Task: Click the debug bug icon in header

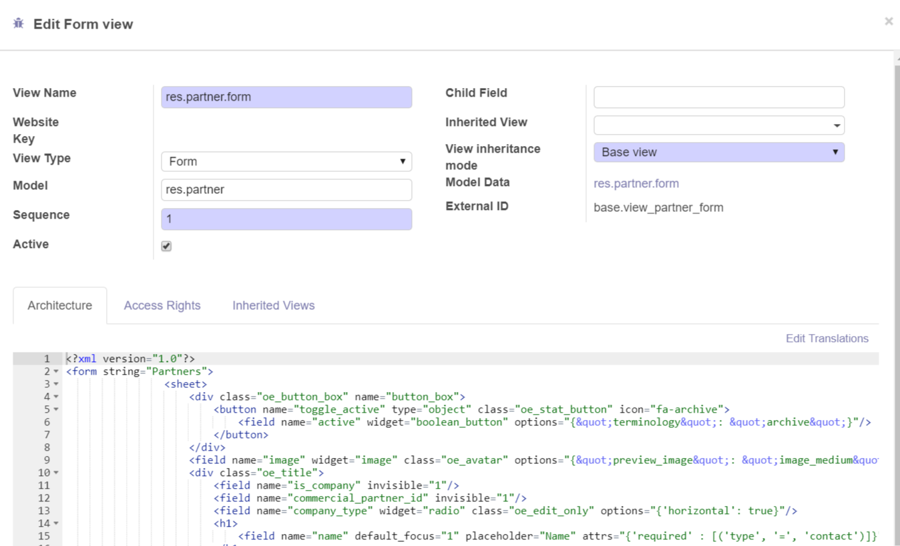Action: (19, 24)
